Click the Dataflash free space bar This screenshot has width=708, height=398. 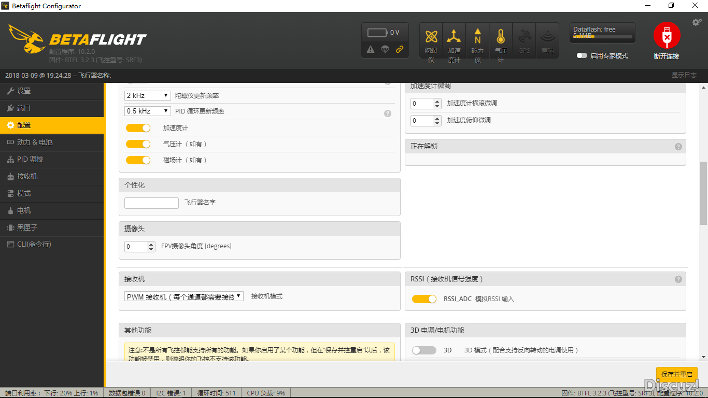coord(603,37)
